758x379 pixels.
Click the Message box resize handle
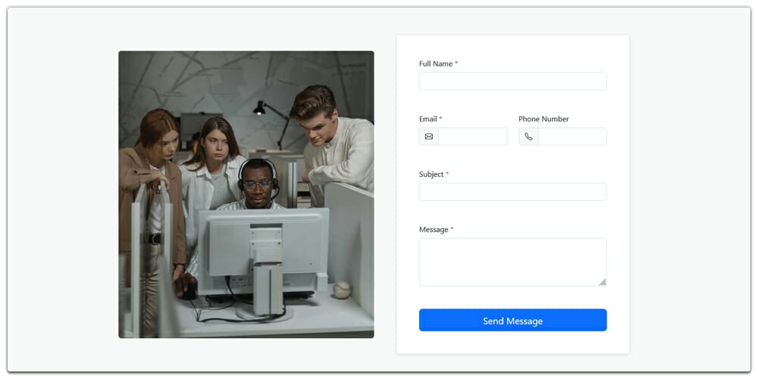[x=603, y=282]
